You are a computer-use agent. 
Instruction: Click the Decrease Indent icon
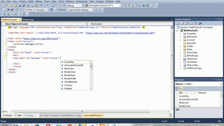click(8, 10)
